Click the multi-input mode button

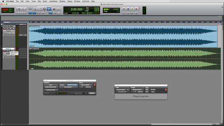(51, 90)
